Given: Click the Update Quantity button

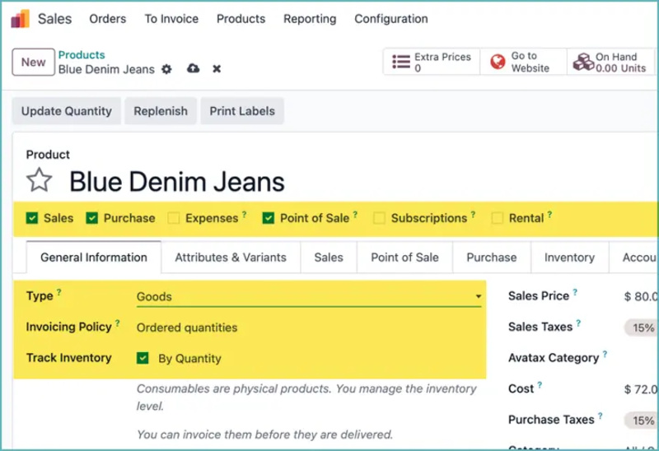Looking at the screenshot, I should coord(67,111).
